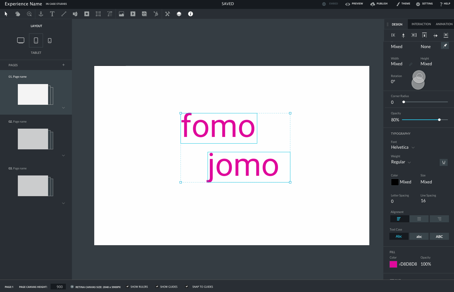Select the Text tool in toolbar
The width and height of the screenshot is (454, 292).
click(x=52, y=14)
